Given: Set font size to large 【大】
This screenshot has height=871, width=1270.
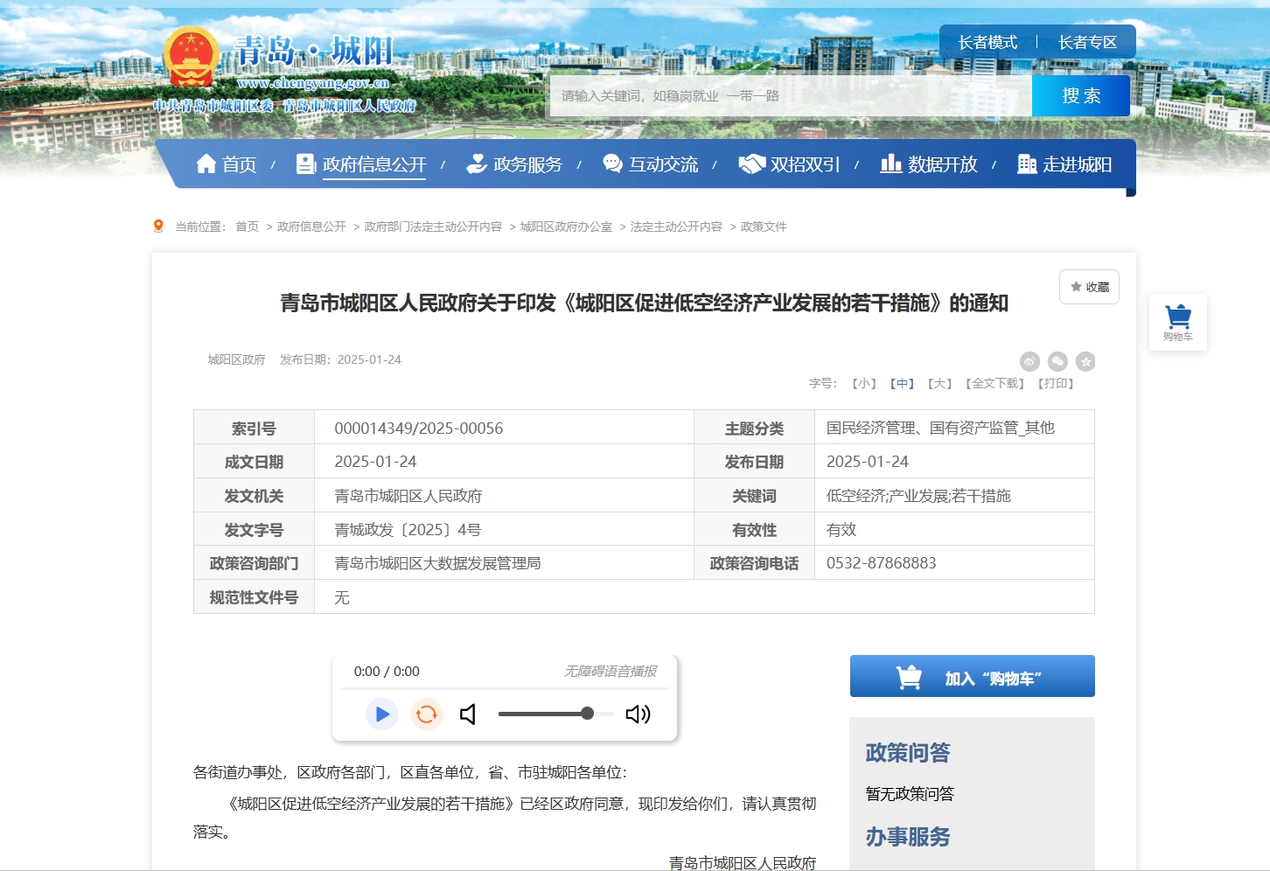Looking at the screenshot, I should coord(939,383).
